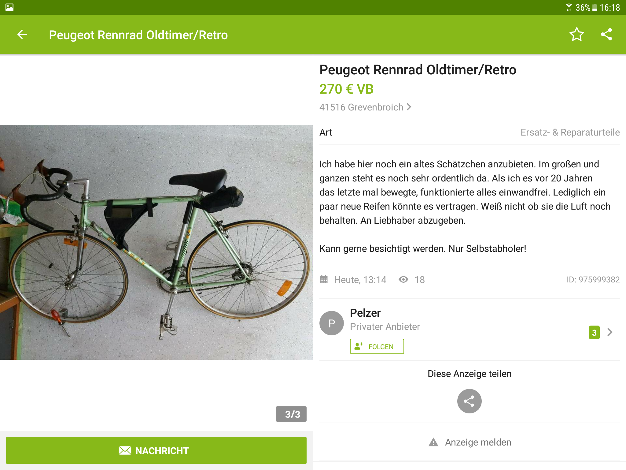Tap the round share button under 'Diese Anzeige teilen'
This screenshot has width=626, height=470.
pos(469,401)
